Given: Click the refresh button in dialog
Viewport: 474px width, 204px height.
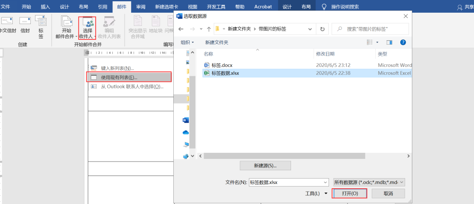Looking at the screenshot, I should tap(323, 29).
